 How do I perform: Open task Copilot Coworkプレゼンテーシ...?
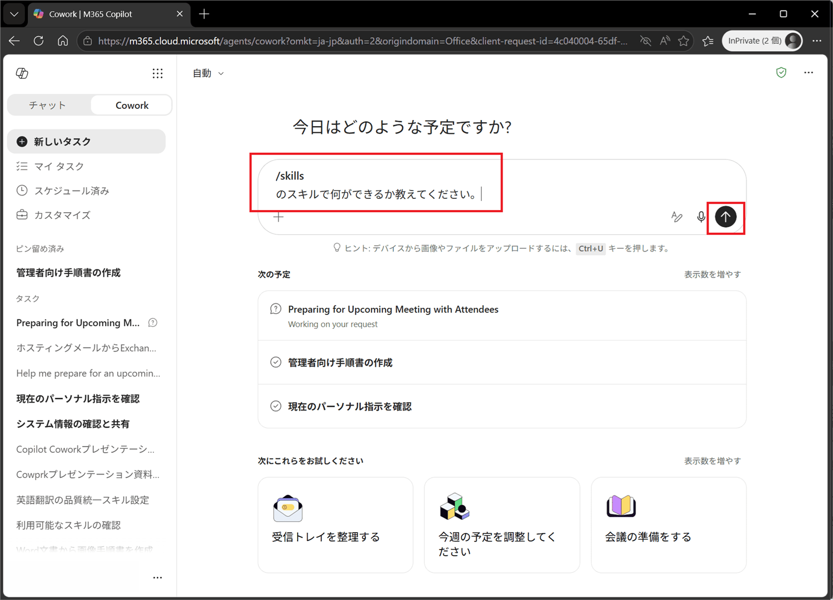click(x=86, y=449)
